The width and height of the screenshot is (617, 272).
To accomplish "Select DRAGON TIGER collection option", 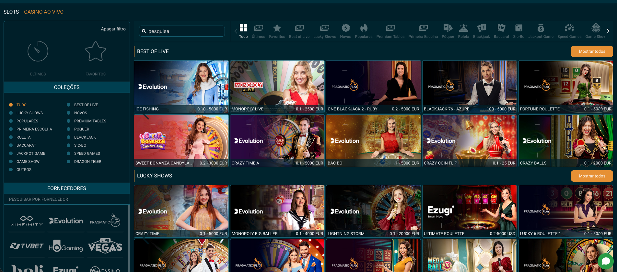I will [84, 162].
